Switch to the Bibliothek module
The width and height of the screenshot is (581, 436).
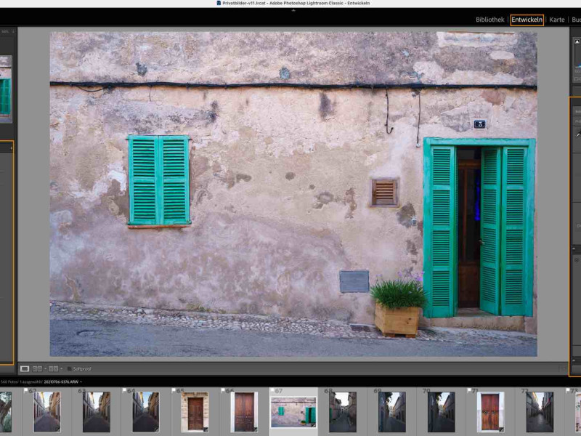tap(489, 20)
